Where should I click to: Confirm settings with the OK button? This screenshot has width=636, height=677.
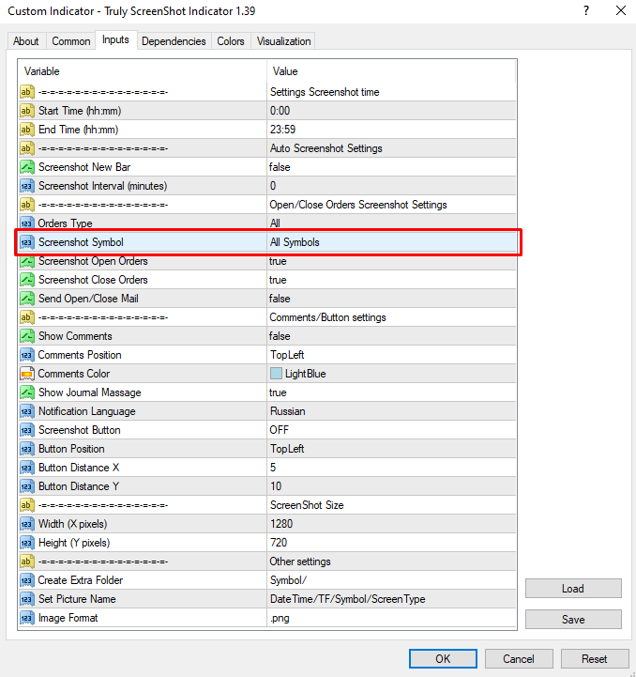[x=443, y=658]
